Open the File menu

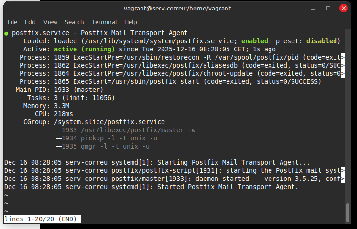[x=12, y=22]
